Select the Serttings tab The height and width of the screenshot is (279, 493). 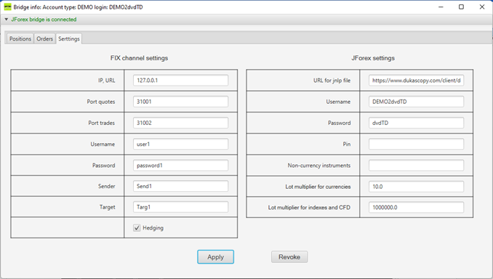[69, 39]
